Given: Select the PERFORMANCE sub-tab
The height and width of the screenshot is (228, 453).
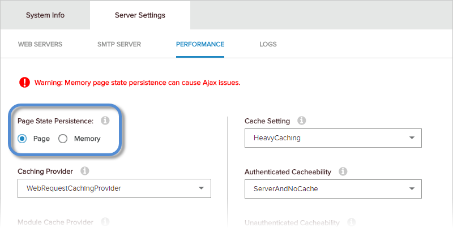Looking at the screenshot, I should (x=200, y=44).
